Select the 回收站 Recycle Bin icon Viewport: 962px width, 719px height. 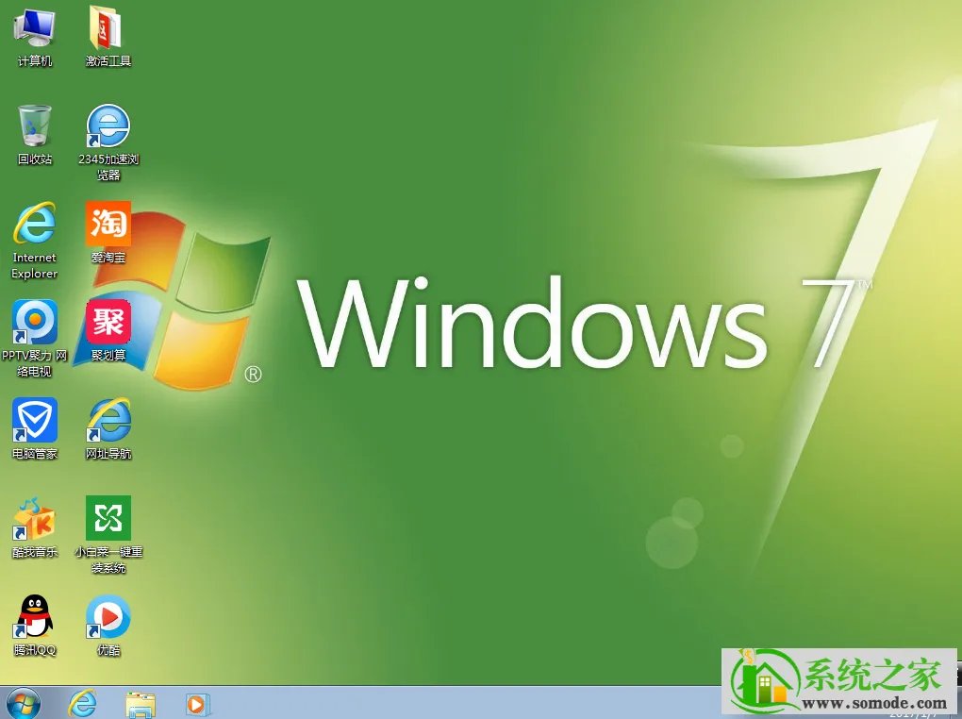tap(35, 126)
